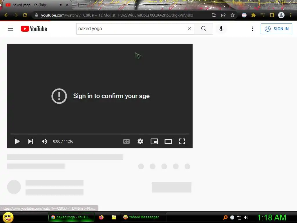Open video player settings gear
Image resolution: width=297 pixels, height=223 pixels.
click(x=140, y=141)
